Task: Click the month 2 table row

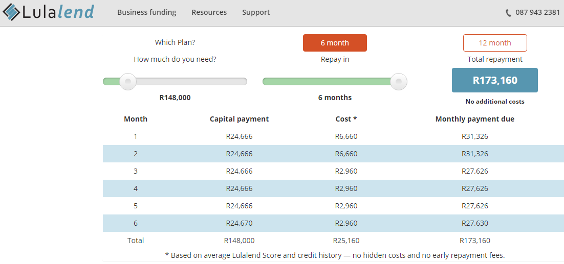Action: tap(333, 154)
